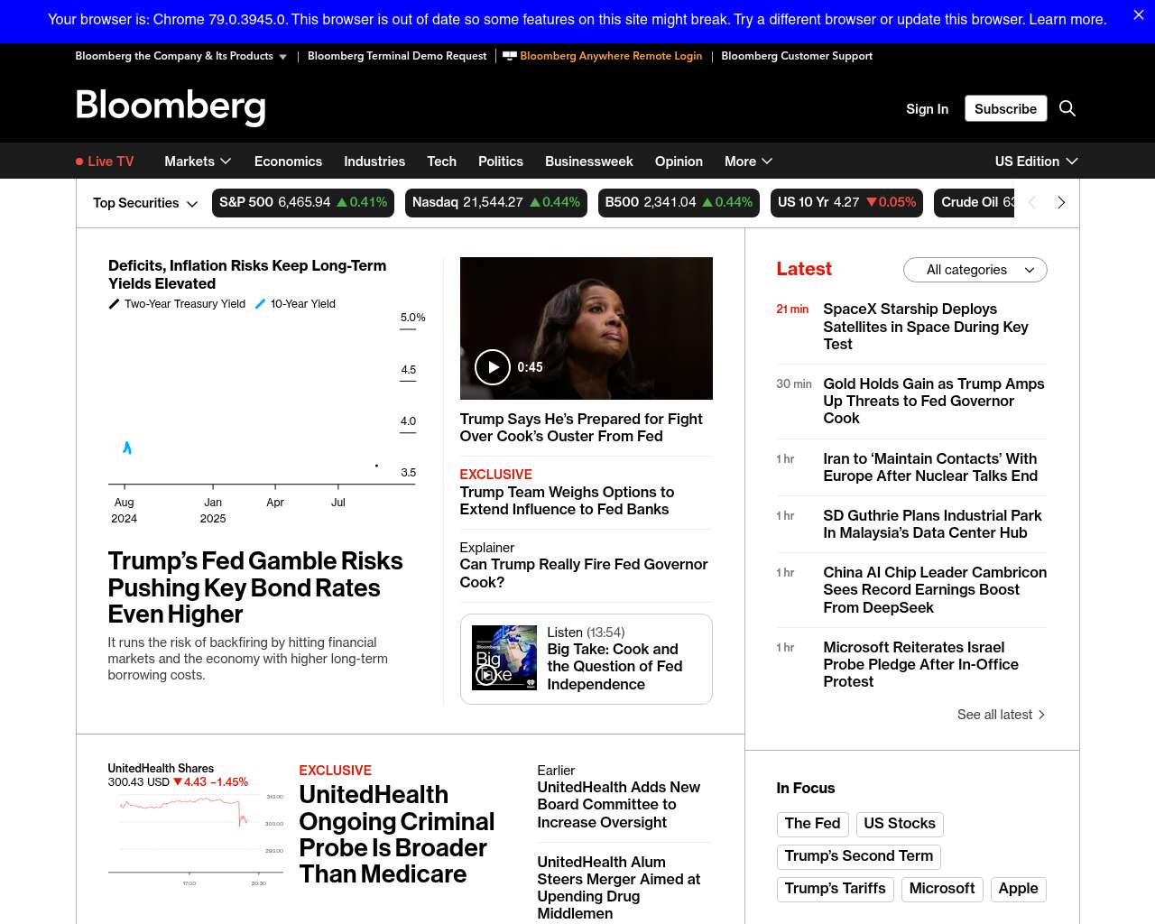Click the Bloomberg Anywhere terminal icon
Image resolution: width=1155 pixels, height=924 pixels.
[510, 56]
